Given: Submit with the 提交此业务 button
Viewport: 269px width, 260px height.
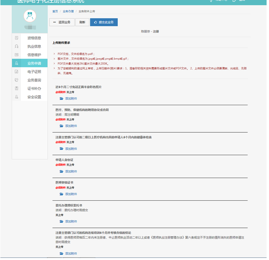Looking at the screenshot, I should (x=103, y=22).
